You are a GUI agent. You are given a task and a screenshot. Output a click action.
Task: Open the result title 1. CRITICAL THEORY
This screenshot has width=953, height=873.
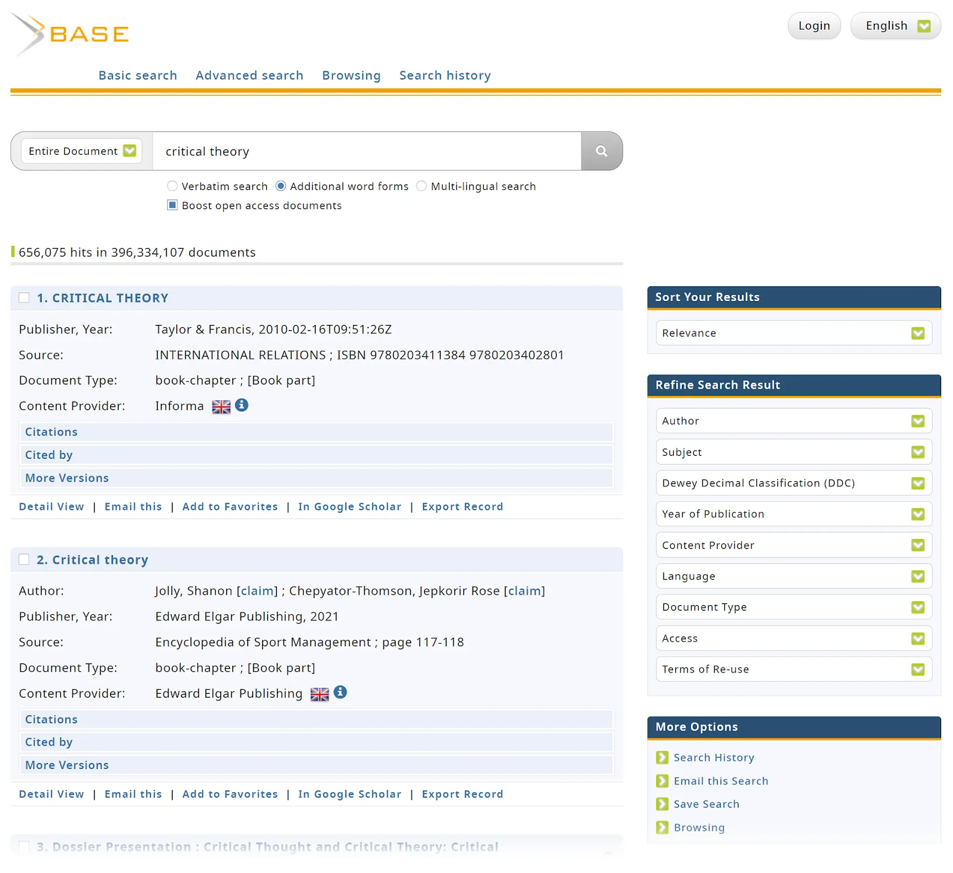[102, 298]
